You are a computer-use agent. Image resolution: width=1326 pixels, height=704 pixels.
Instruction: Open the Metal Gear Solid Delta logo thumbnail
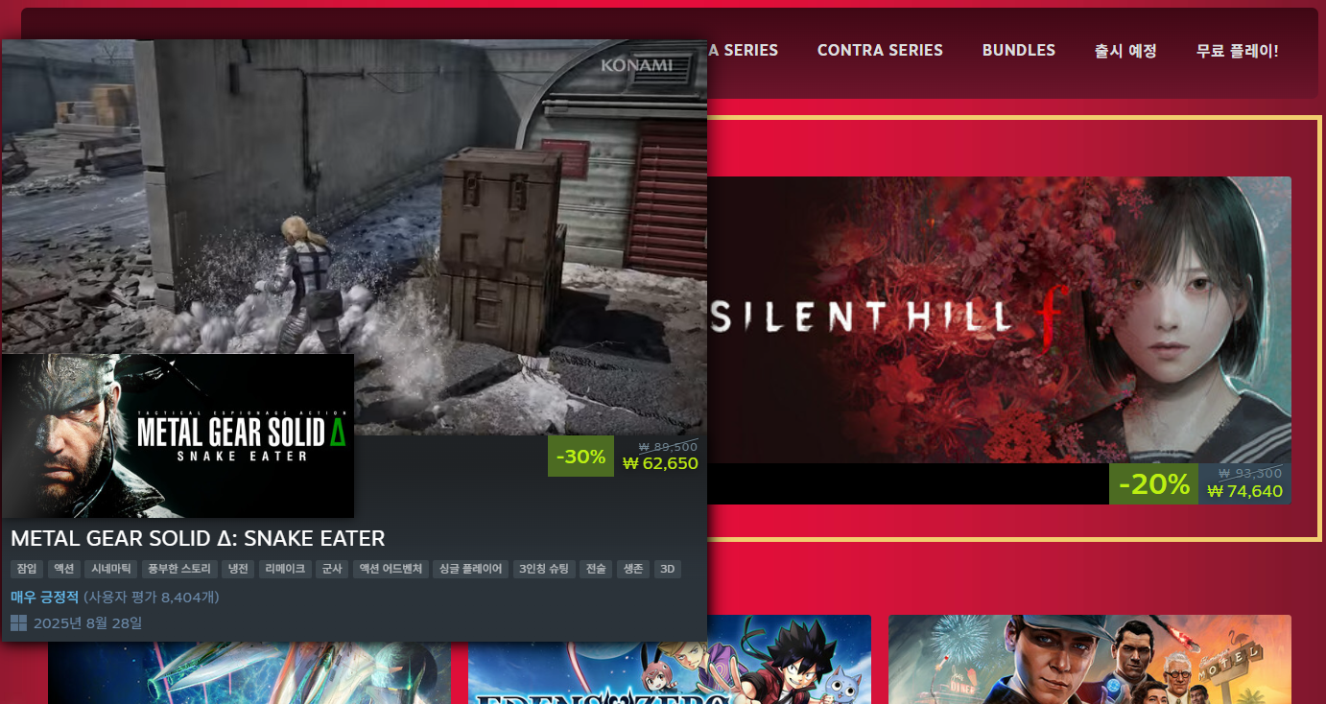tap(178, 435)
